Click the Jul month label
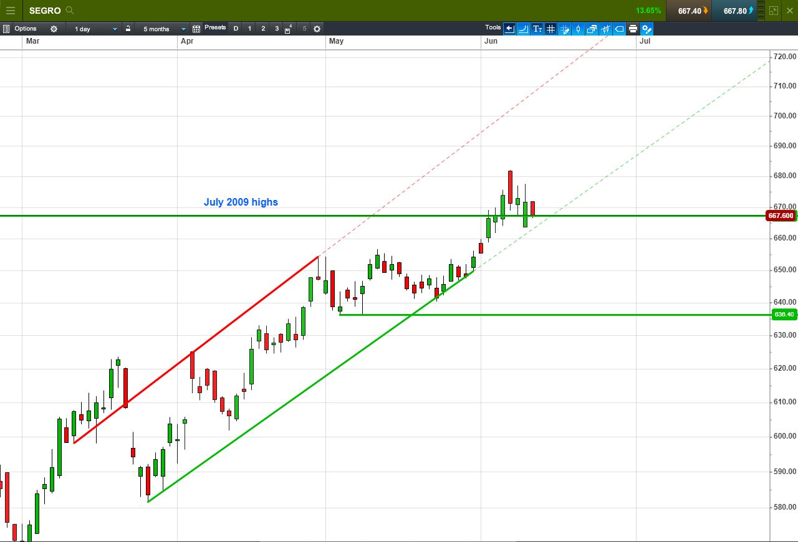Screen dimensions: 798x542 point(645,41)
